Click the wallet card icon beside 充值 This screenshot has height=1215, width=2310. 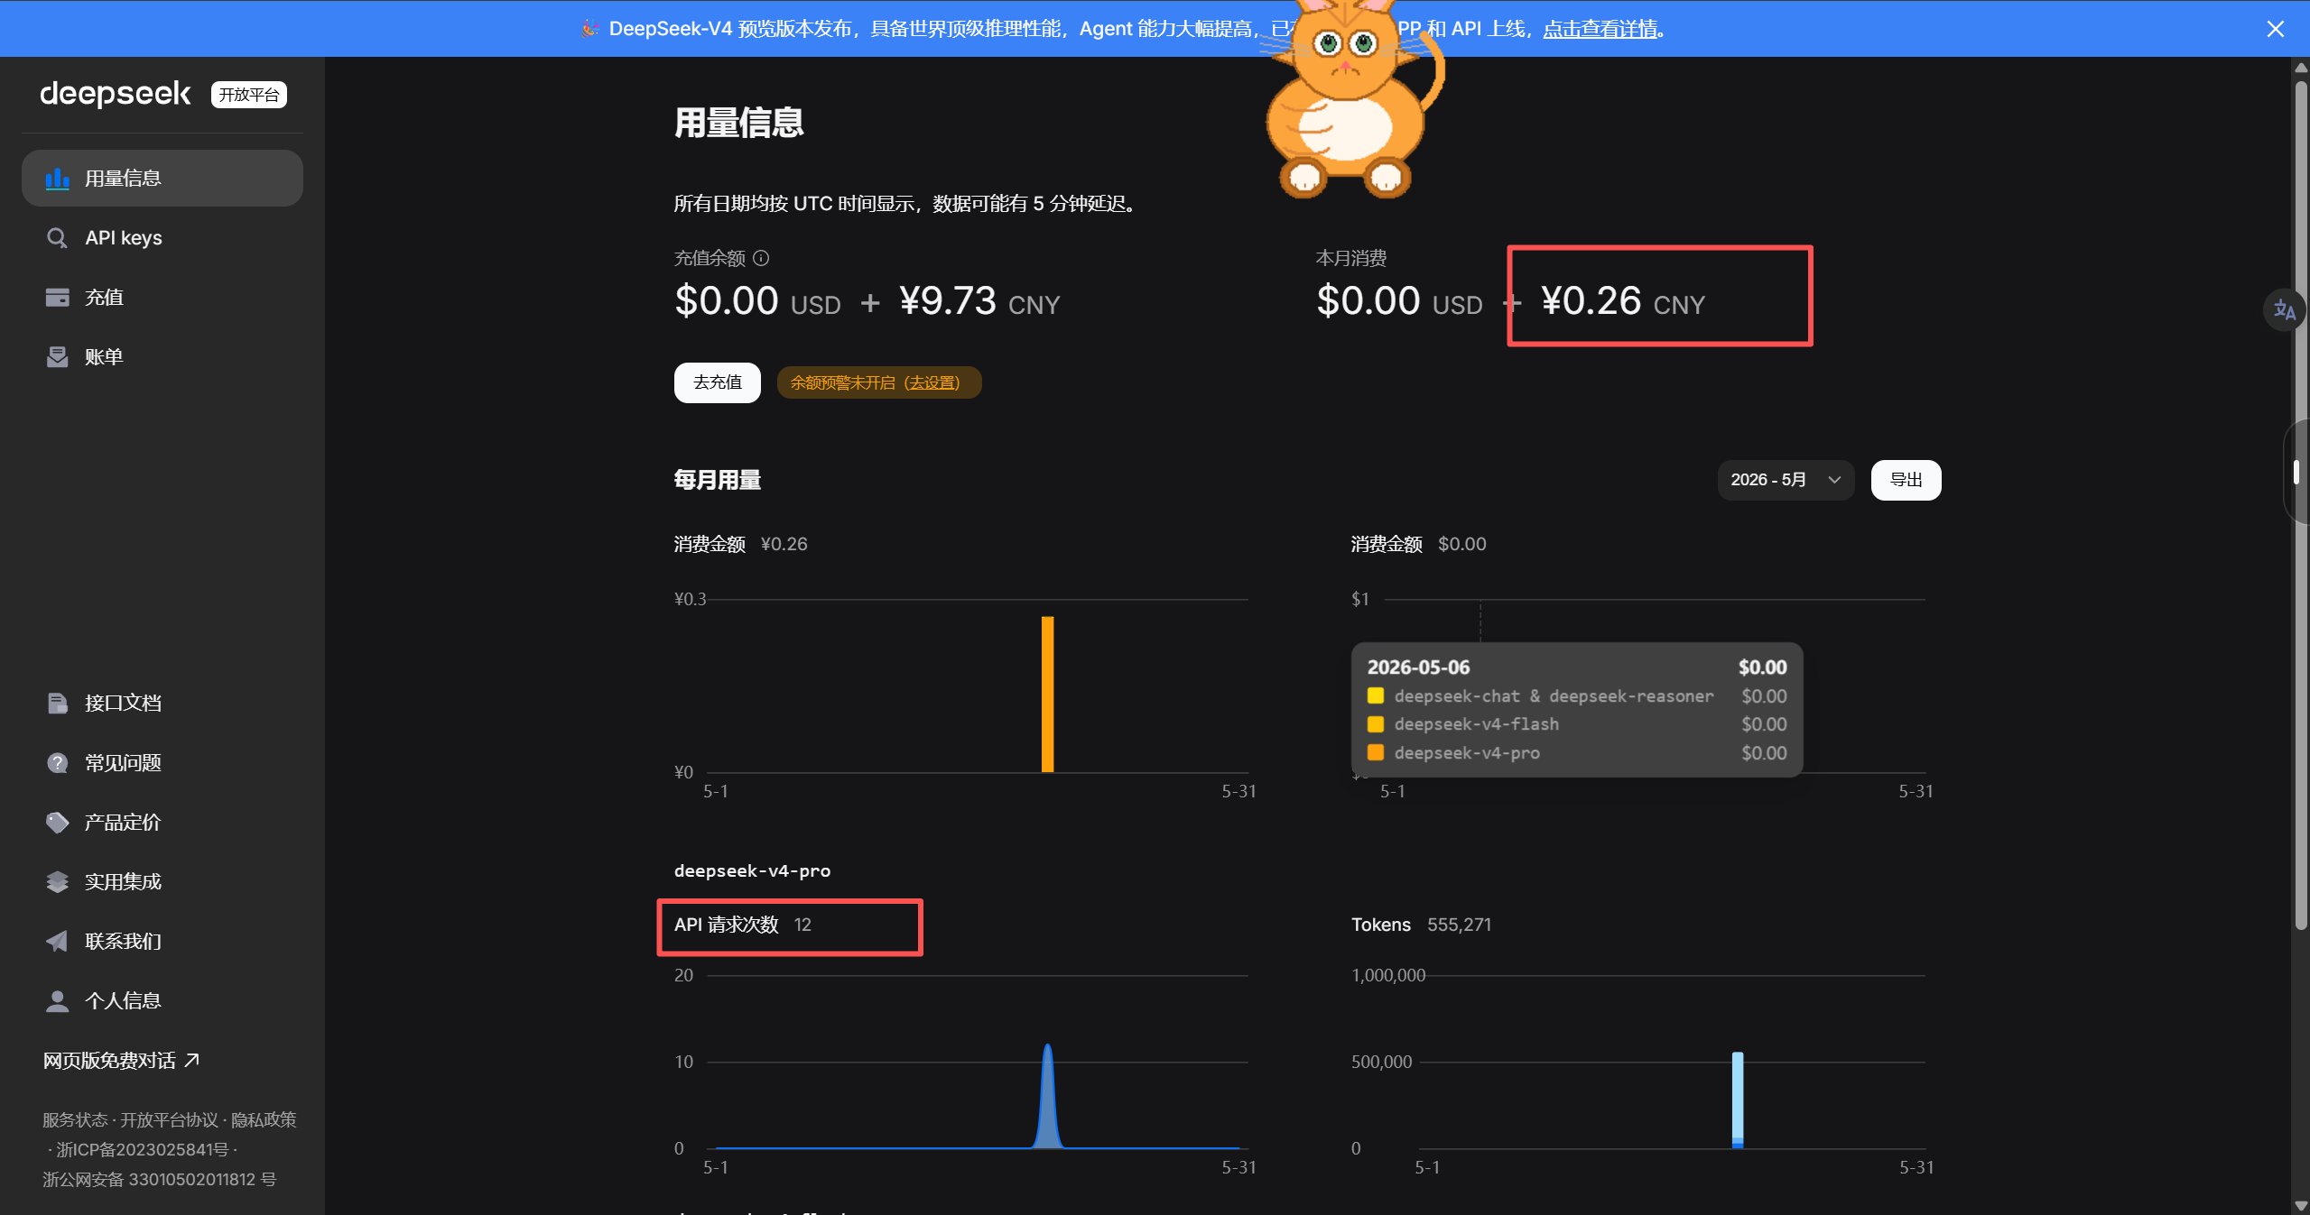(x=58, y=298)
